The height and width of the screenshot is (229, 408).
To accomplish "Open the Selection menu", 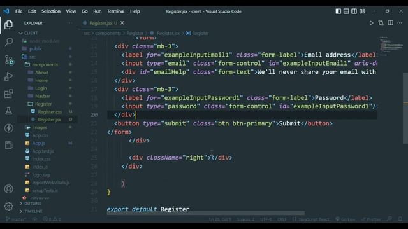I will point(51,11).
